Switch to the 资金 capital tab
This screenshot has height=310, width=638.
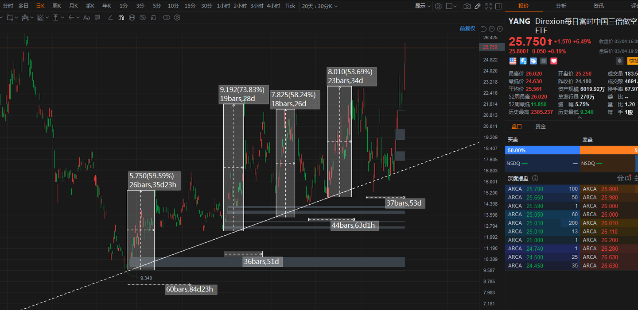pyautogui.click(x=541, y=126)
